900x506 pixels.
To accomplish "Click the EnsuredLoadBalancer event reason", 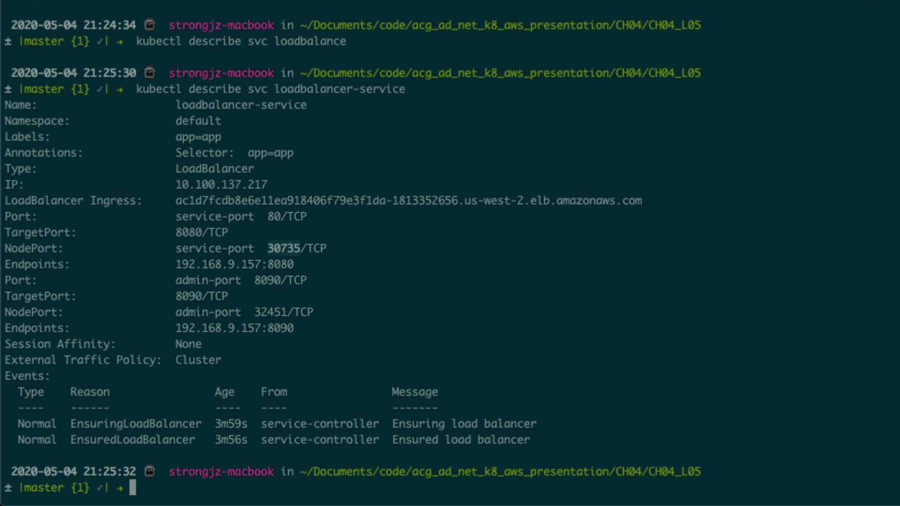I will click(133, 439).
